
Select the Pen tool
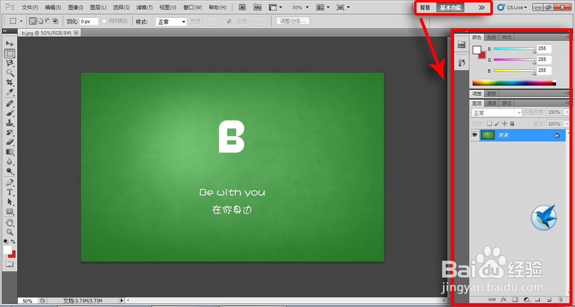pos(10,182)
